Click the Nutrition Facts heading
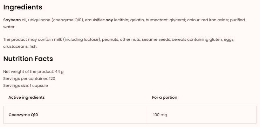 click(x=28, y=59)
